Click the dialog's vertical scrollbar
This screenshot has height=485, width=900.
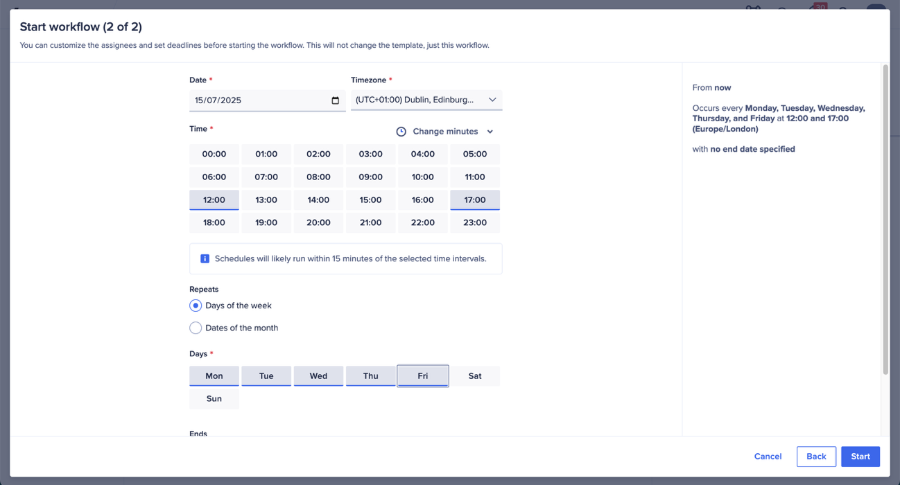click(885, 220)
